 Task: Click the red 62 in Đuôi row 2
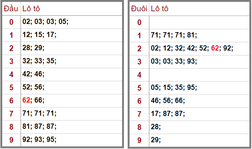pyautogui.click(x=215, y=48)
